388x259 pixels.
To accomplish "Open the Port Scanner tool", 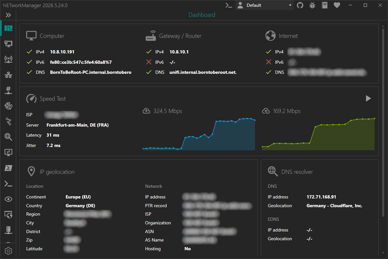I will [8, 90].
